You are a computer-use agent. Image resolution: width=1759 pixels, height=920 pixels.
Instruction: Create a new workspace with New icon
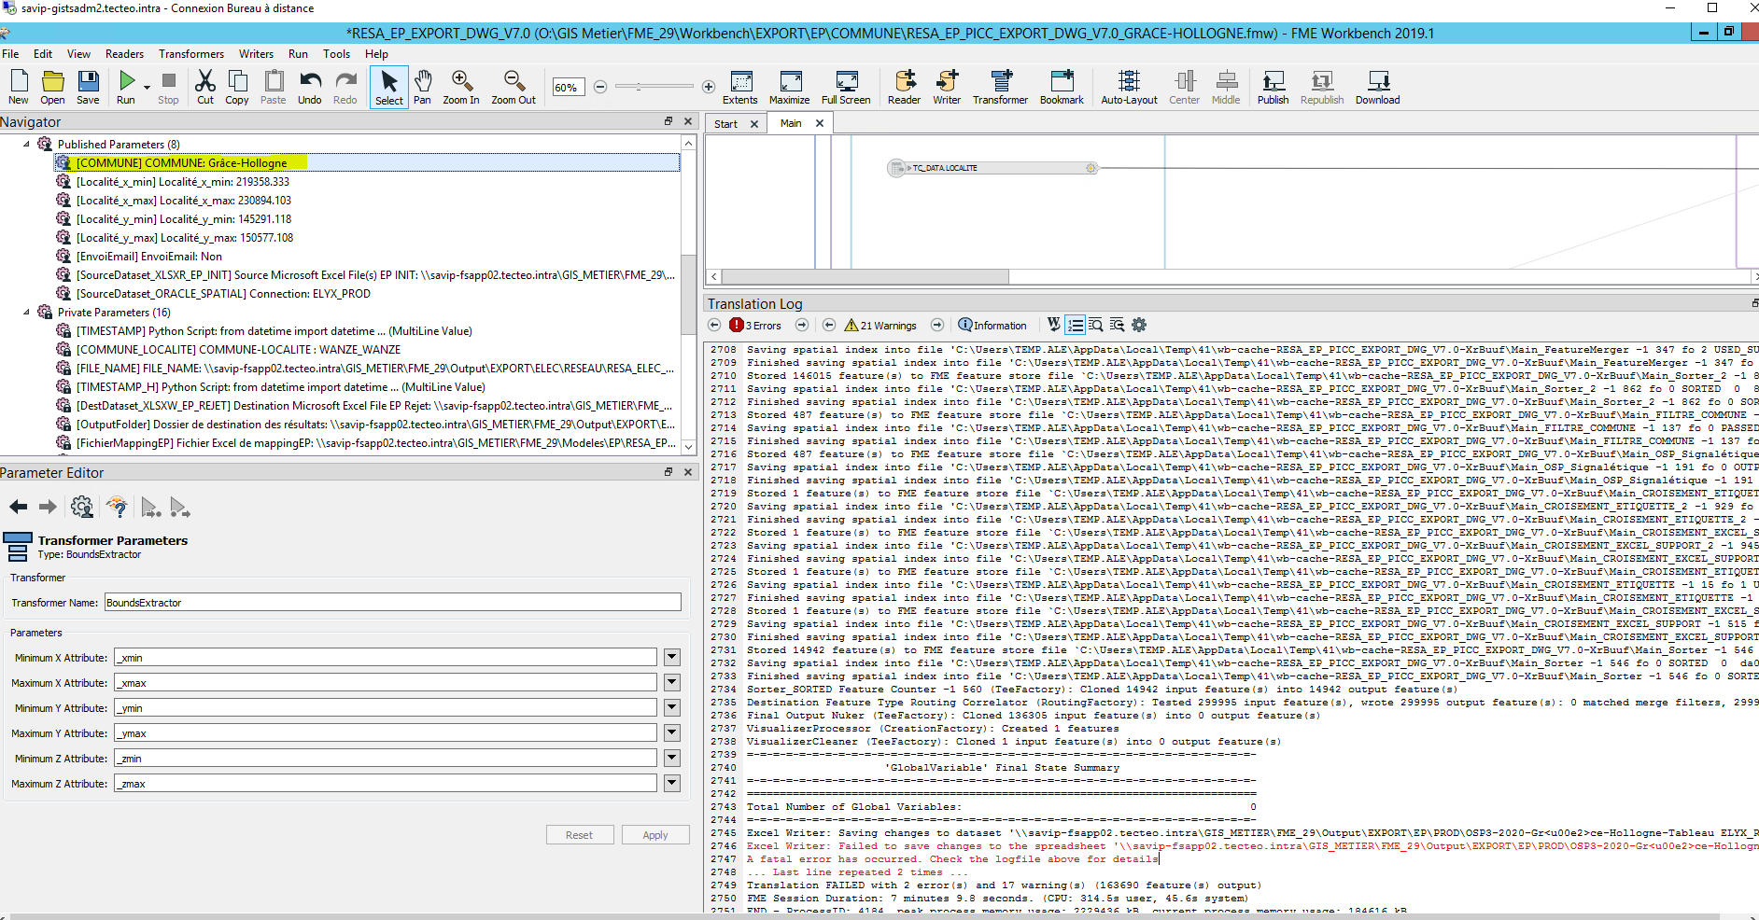coord(18,87)
